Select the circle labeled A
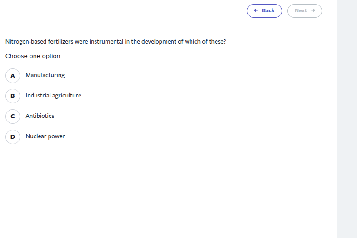Image resolution: width=357 pixels, height=238 pixels. [13, 76]
